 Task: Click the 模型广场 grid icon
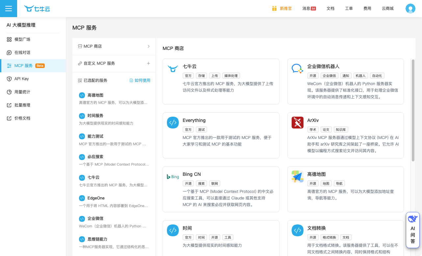(9, 39)
